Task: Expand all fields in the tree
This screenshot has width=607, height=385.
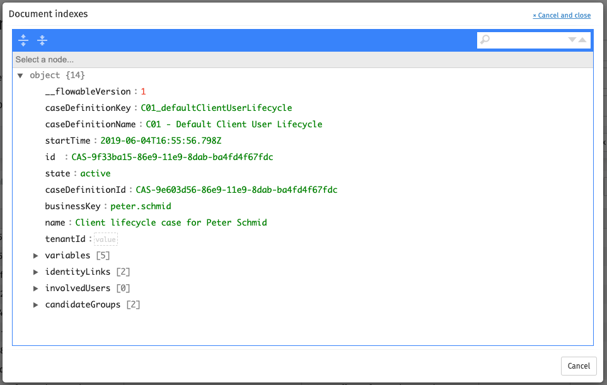Action: 23,40
